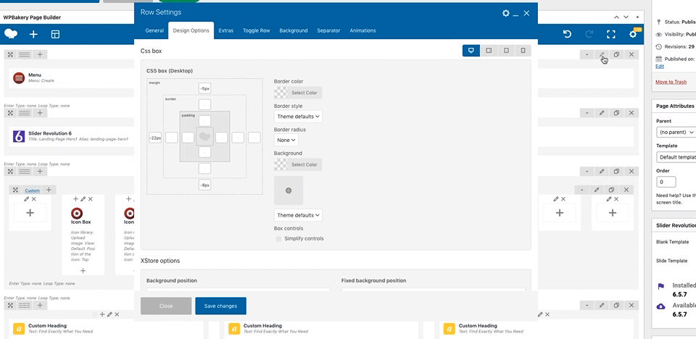Screen dimensions: 696x339
Task: Append element below first Icon Box
Action: point(83,271)
